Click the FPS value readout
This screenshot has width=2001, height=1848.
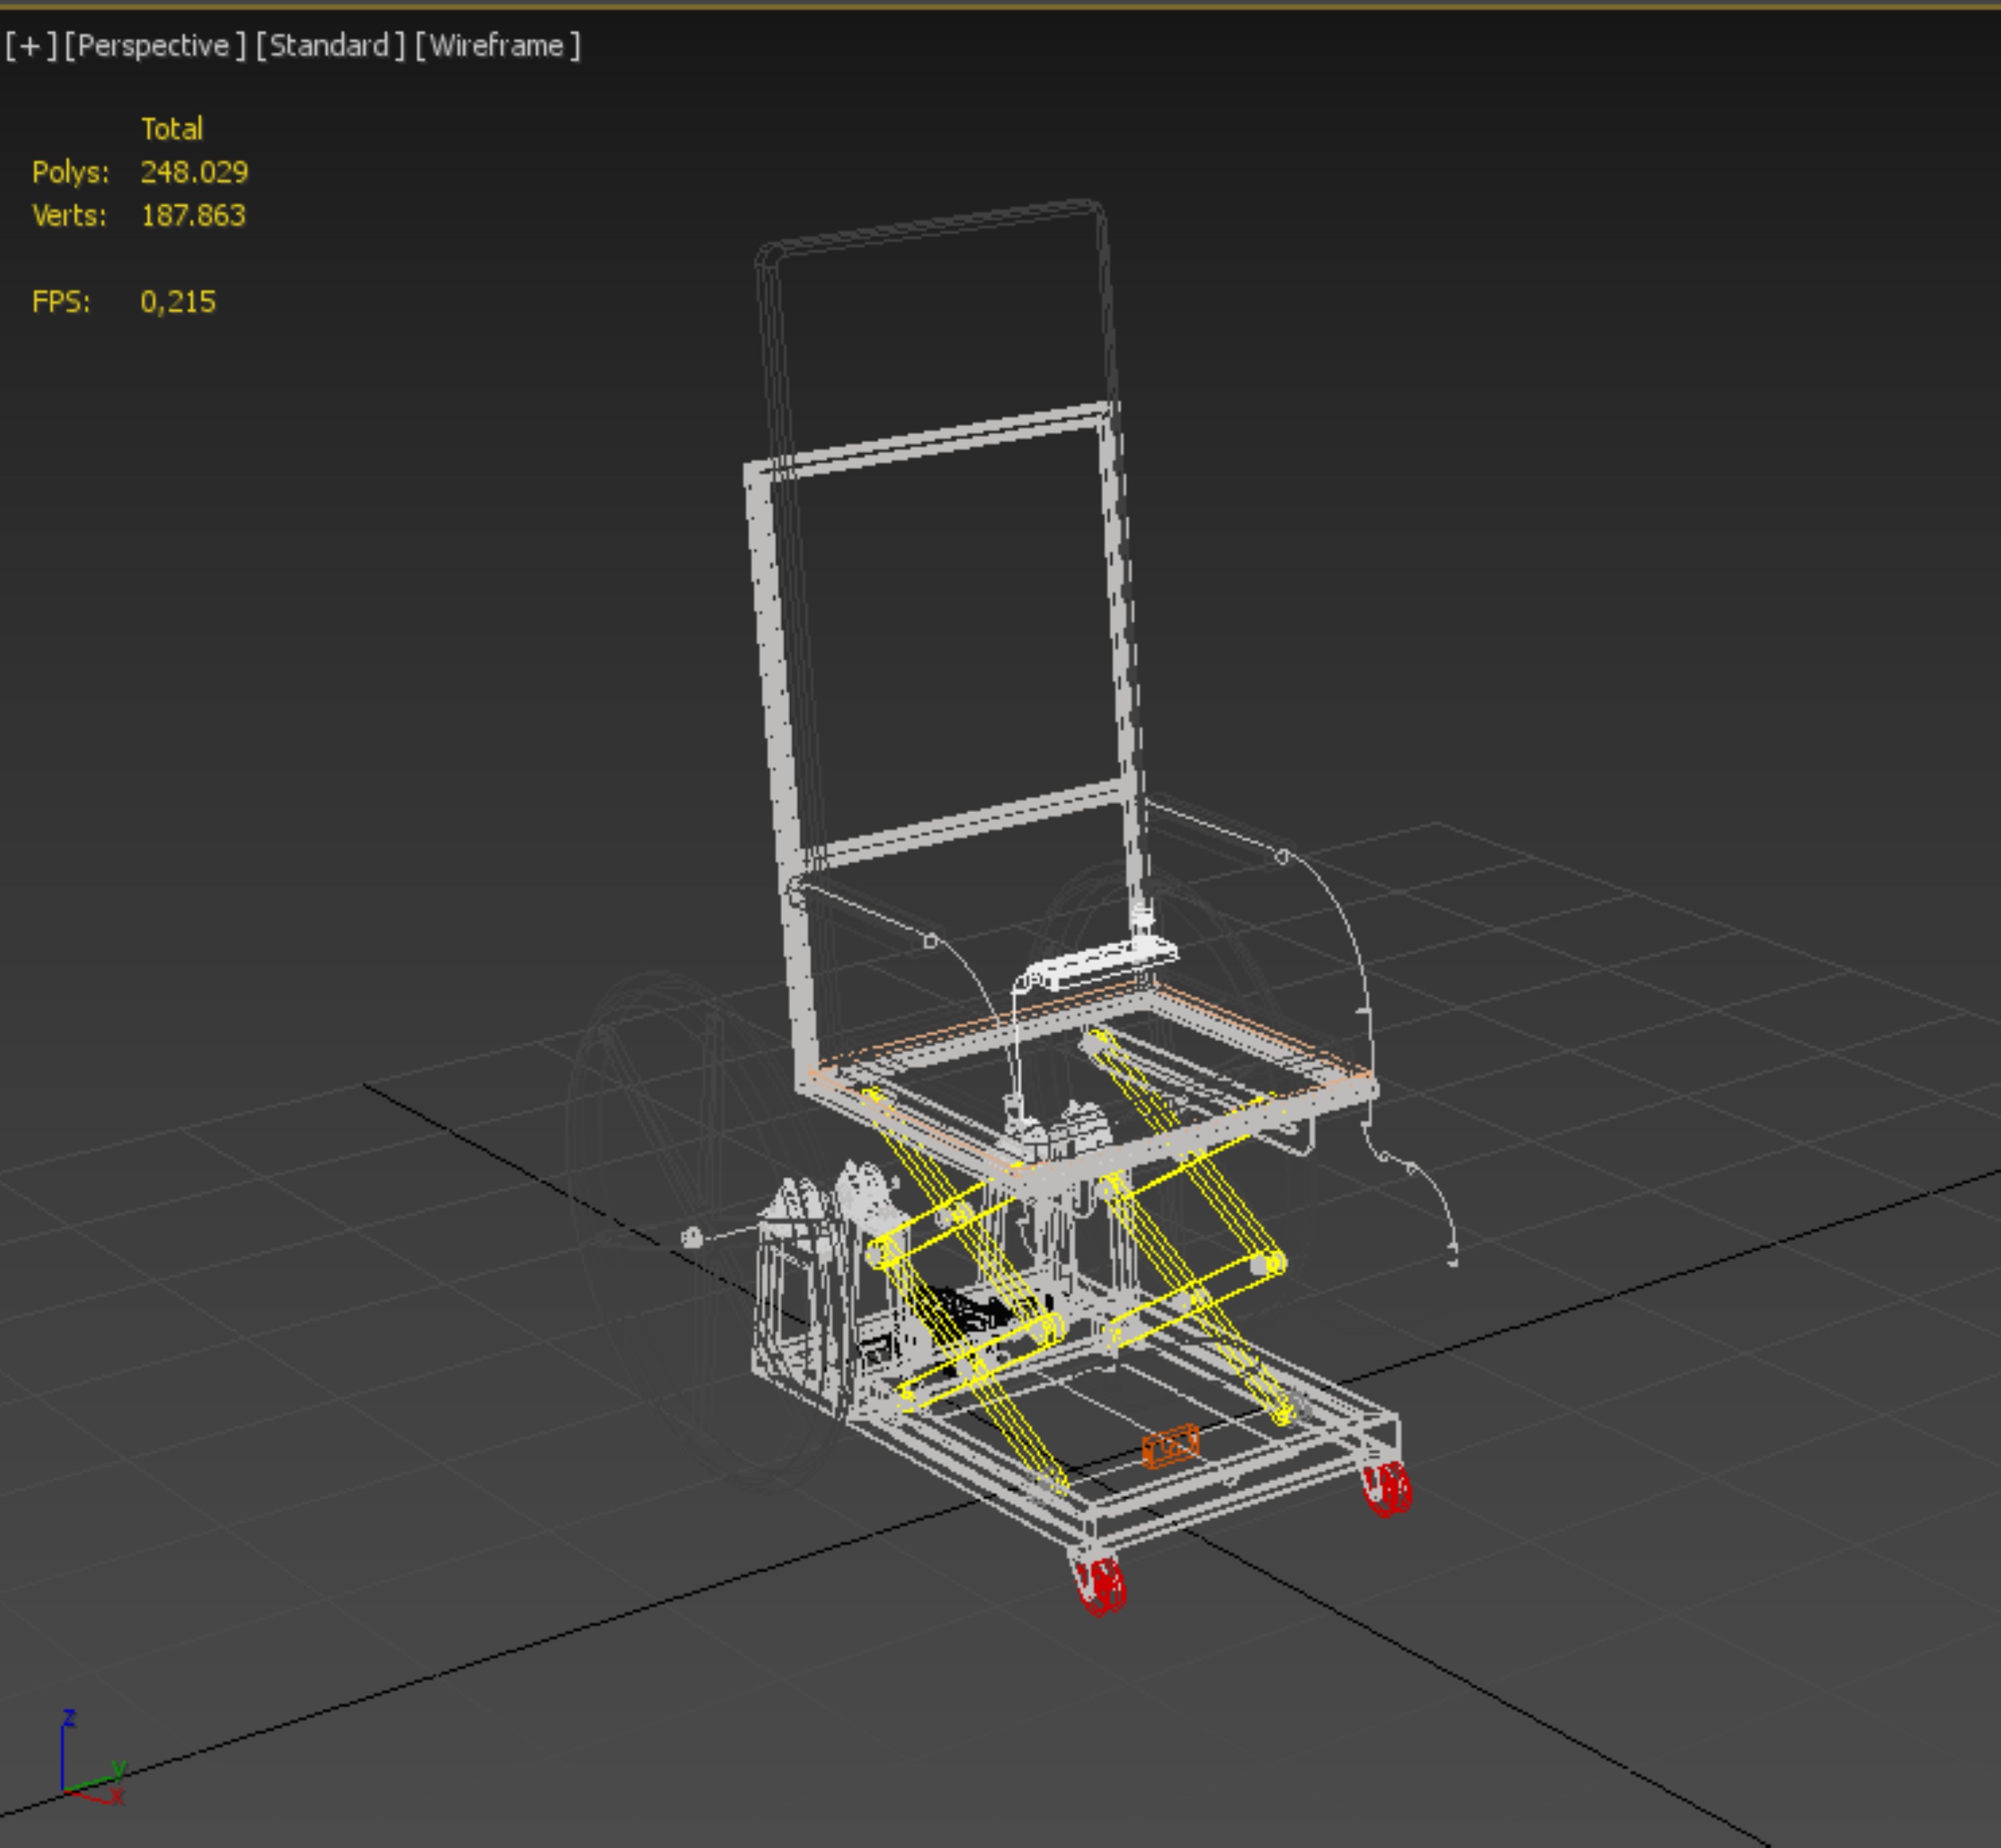pyautogui.click(x=178, y=302)
